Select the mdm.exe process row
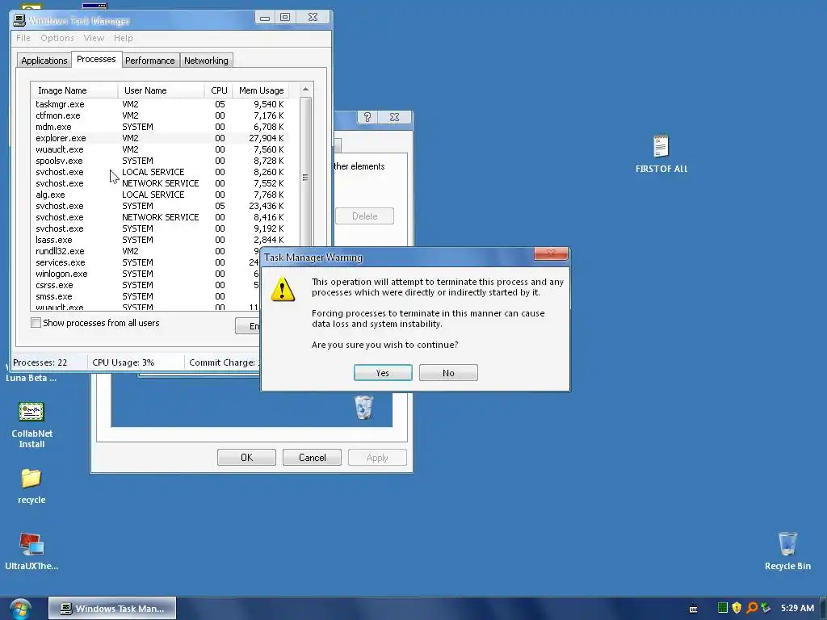Image resolution: width=827 pixels, height=620 pixels. click(x=161, y=127)
